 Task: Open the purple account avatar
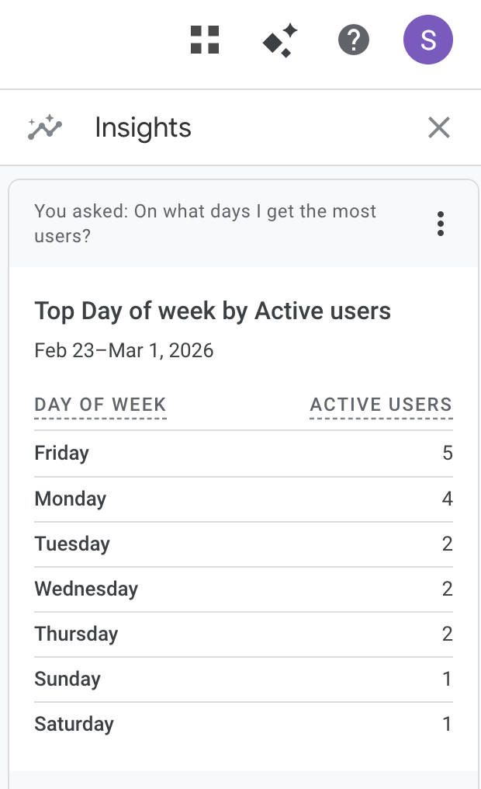[427, 40]
